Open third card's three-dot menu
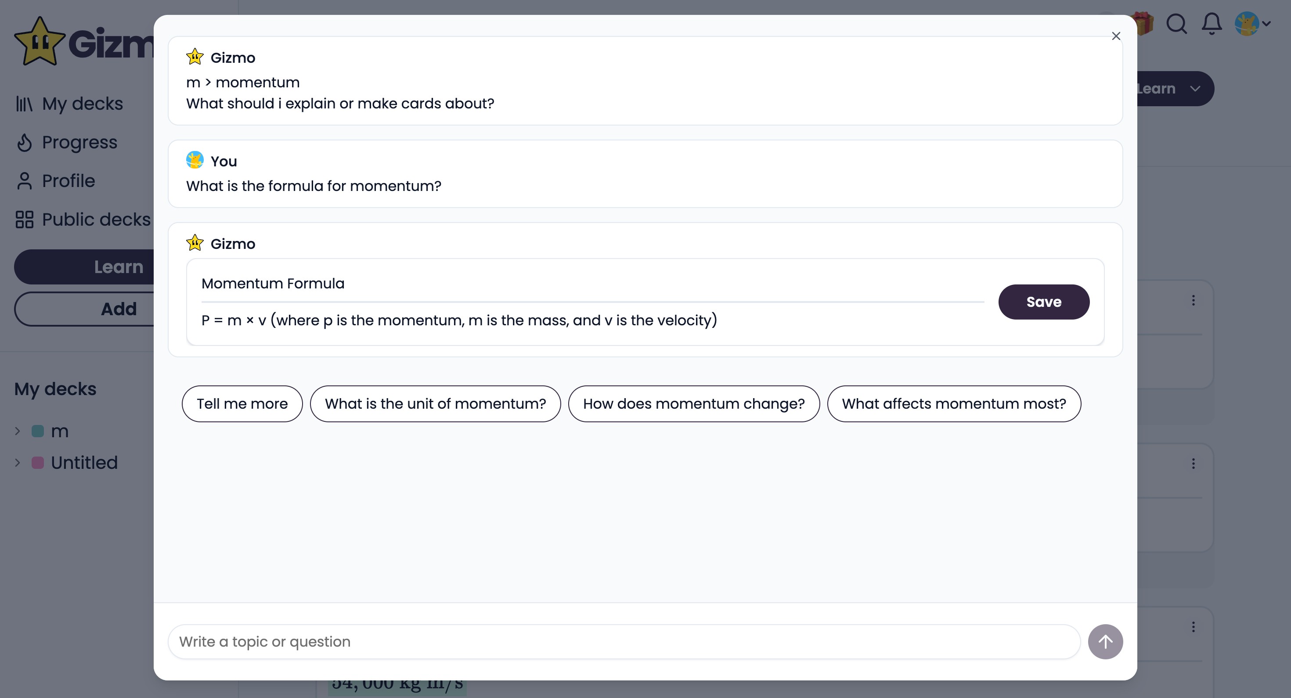Viewport: 1291px width, 698px height. coord(1193,627)
